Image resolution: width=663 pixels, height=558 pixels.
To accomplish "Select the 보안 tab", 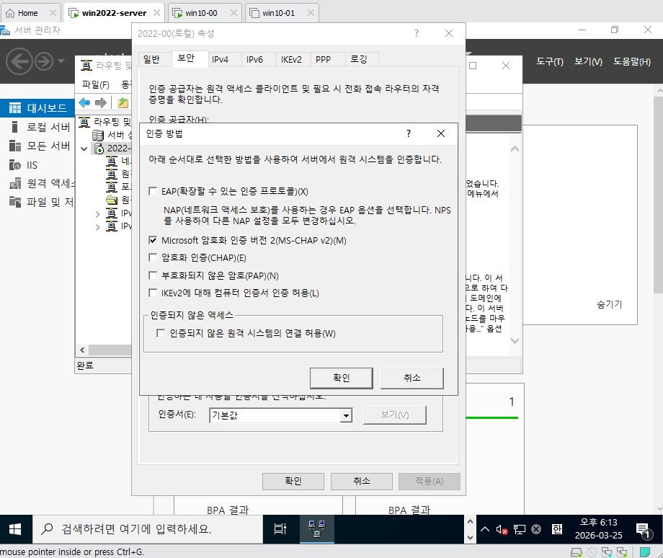I will [186, 58].
